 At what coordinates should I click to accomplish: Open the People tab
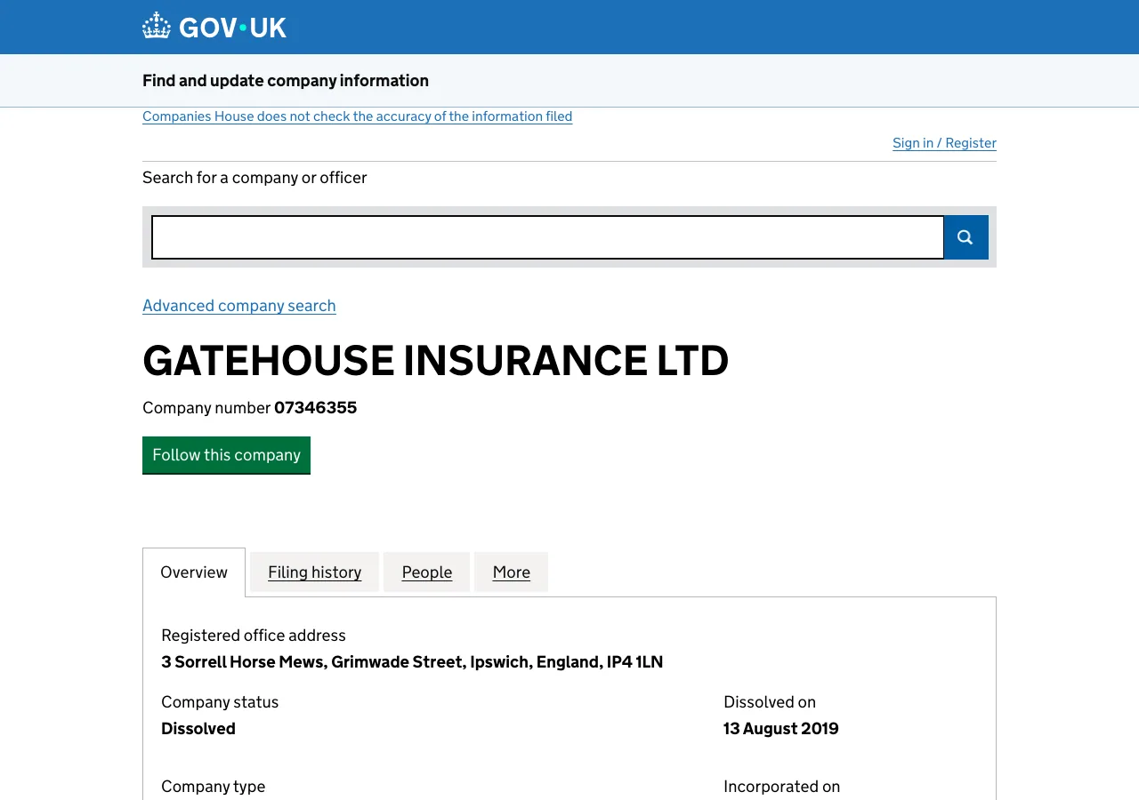click(426, 572)
